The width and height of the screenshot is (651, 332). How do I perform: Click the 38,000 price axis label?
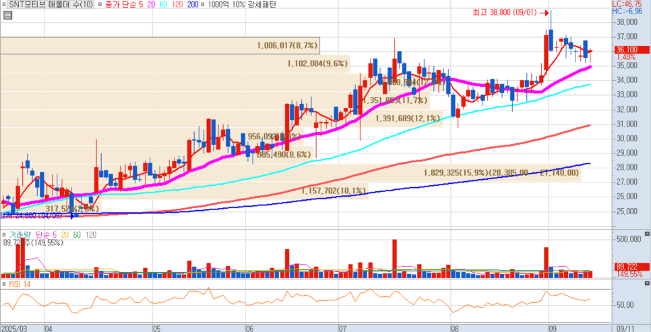tap(627, 22)
